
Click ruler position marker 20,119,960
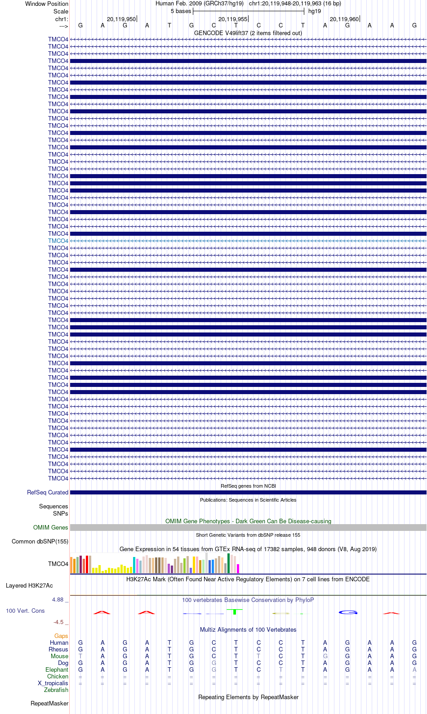click(344, 19)
